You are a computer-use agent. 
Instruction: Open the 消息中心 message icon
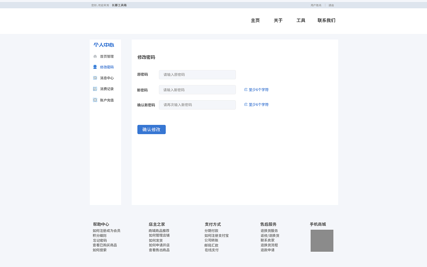pos(95,78)
